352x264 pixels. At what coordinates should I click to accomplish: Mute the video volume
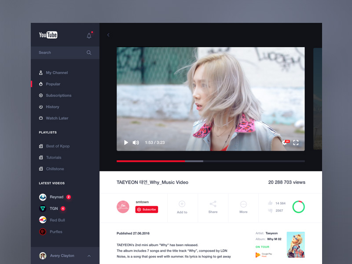click(136, 143)
